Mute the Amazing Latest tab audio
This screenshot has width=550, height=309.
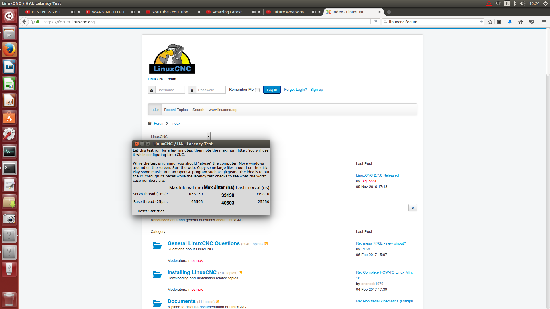coord(254,12)
